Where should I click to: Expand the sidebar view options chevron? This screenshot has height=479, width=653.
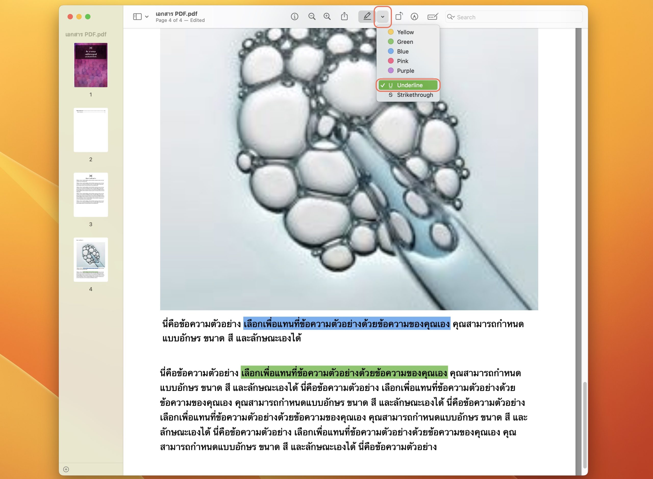click(147, 17)
